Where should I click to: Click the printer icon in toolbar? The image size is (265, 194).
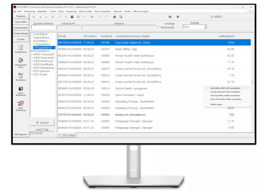(114, 17)
